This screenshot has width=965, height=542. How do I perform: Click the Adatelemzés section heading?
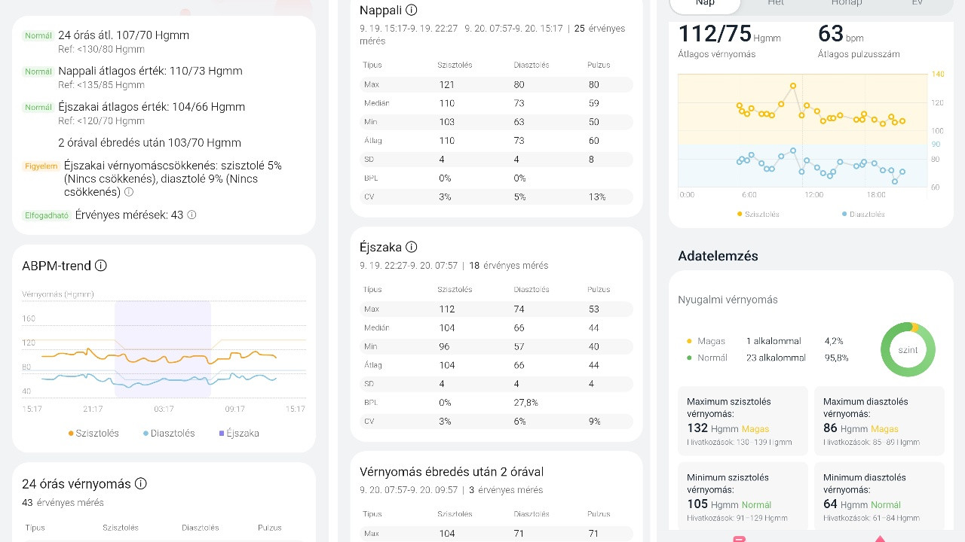tap(718, 256)
